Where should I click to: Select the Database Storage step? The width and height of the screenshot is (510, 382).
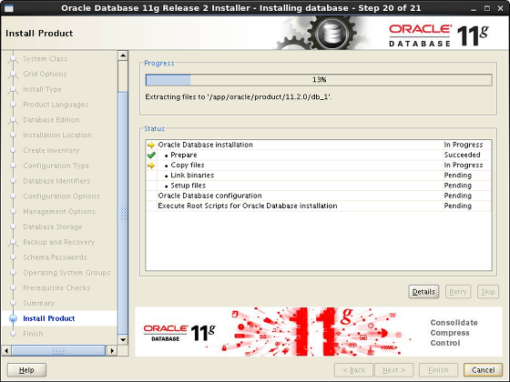tap(53, 226)
